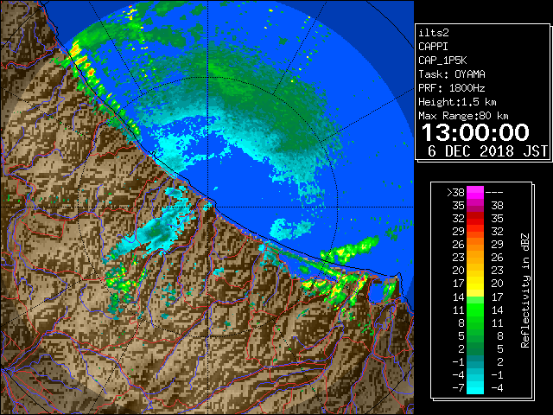Viewport: 553px width, 415px height.
Task: Pick the bright magenta >38 dBZ swatch
Action: tap(475, 192)
